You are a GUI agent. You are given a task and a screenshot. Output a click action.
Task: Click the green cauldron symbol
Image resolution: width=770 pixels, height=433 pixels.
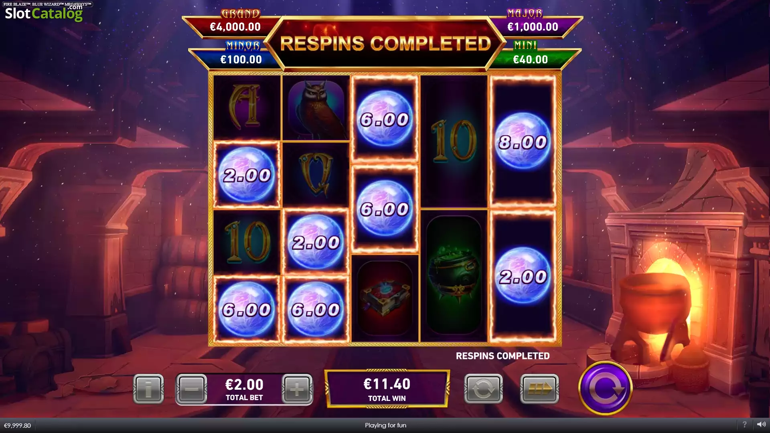[454, 275]
